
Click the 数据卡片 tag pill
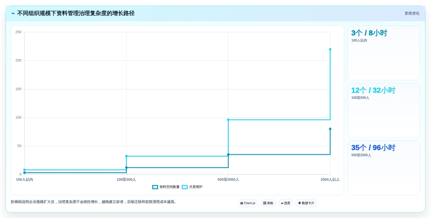point(306,203)
